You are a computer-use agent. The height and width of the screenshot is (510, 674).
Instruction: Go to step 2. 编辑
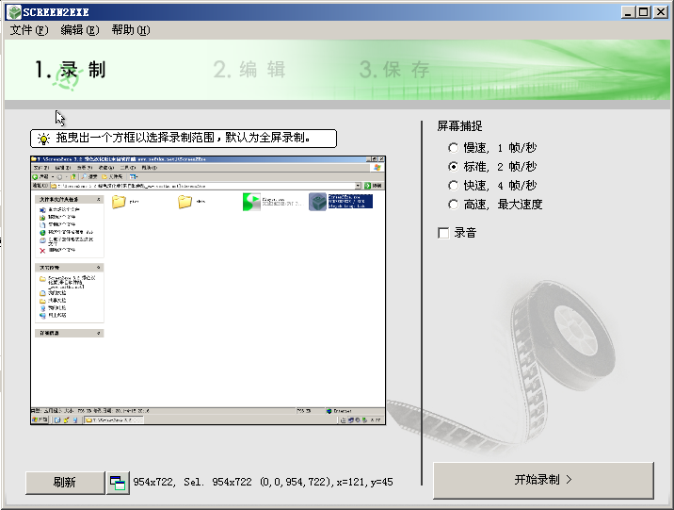(x=249, y=70)
